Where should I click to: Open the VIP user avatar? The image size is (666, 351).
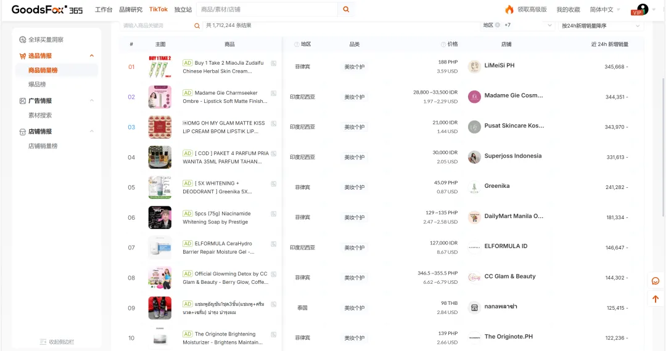coord(641,9)
